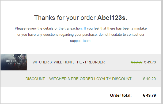Click the Witcher 3: Wild Hunt Preorder title

click(x=69, y=62)
